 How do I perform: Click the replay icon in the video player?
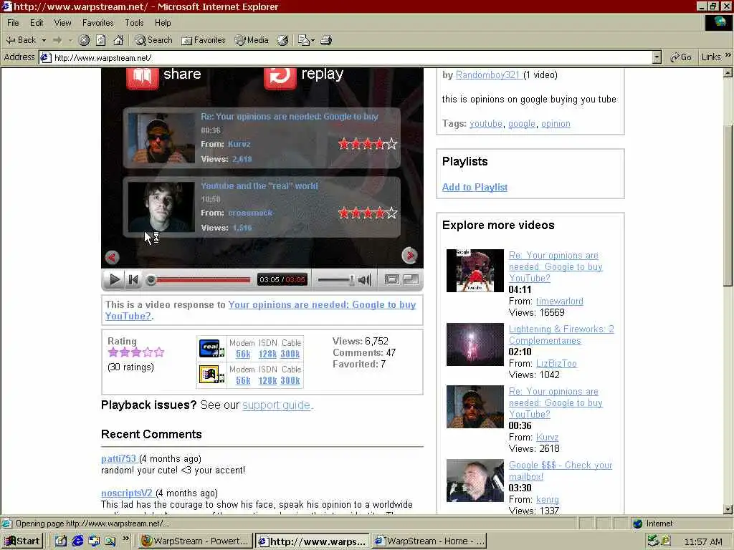tap(280, 77)
